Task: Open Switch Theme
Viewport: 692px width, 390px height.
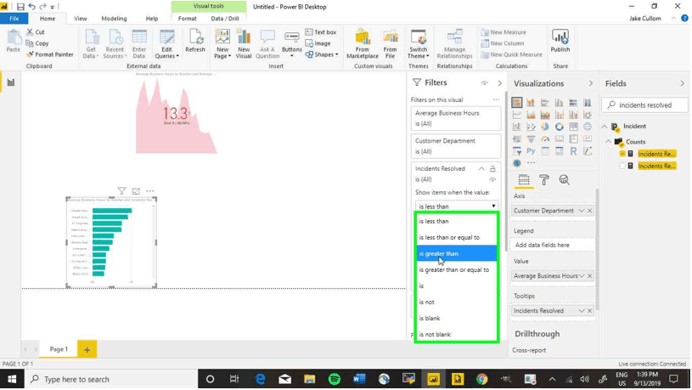Action: pyautogui.click(x=418, y=43)
